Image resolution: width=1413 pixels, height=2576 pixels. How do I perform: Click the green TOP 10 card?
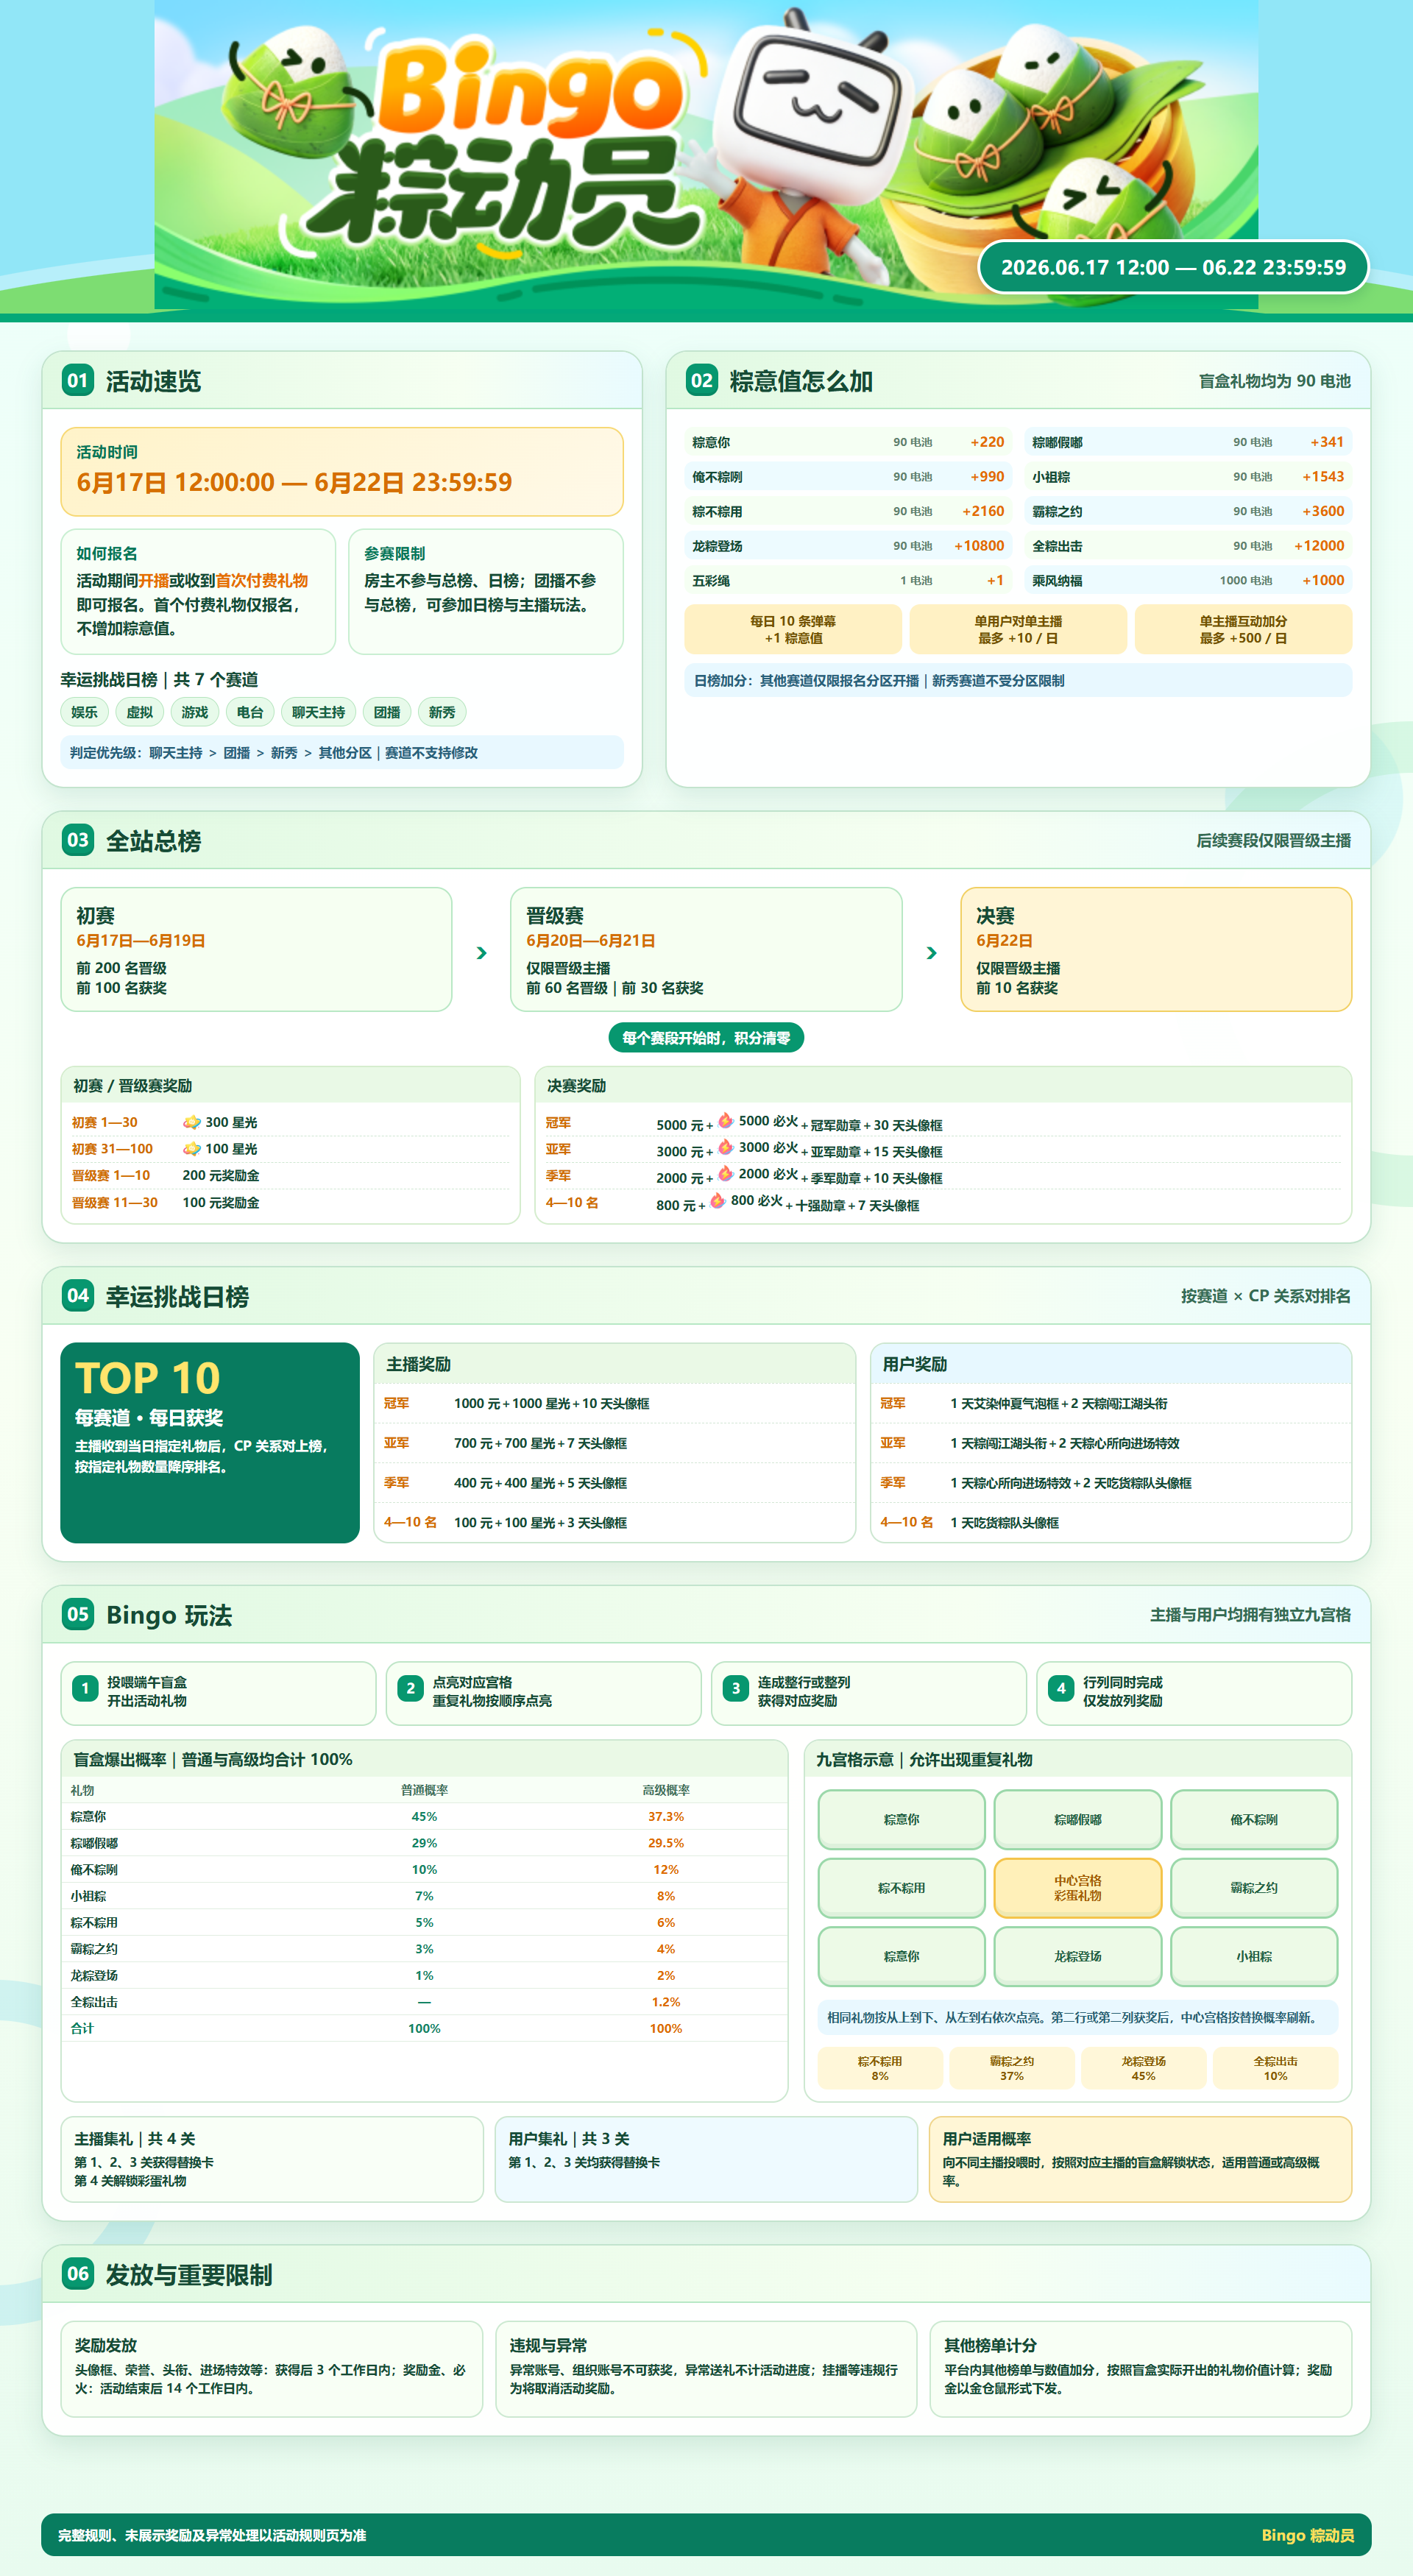[x=210, y=1442]
